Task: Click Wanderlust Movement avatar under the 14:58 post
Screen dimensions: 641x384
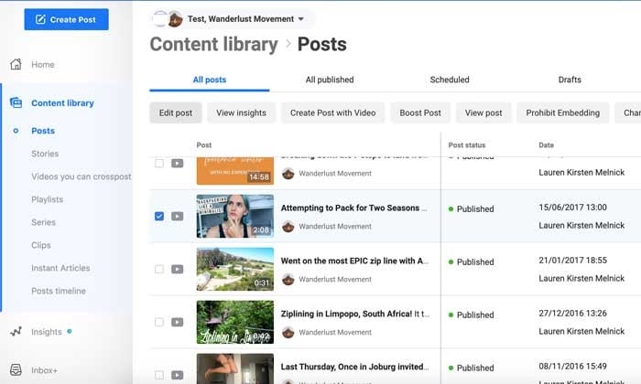Action: point(288,173)
